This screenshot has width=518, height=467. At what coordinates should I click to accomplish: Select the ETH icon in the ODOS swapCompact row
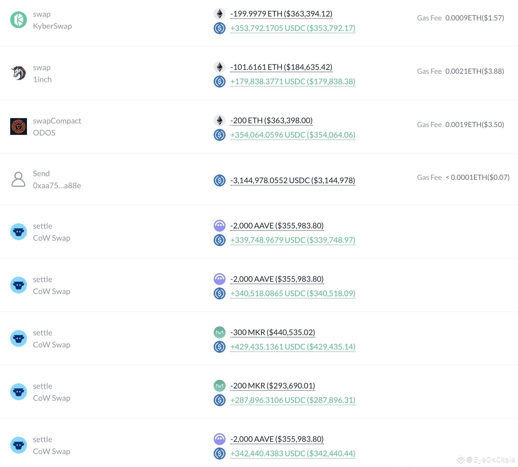pyautogui.click(x=220, y=120)
